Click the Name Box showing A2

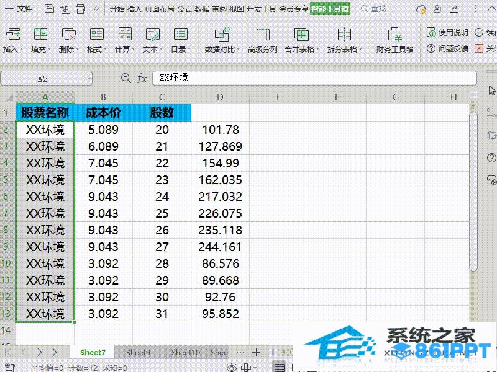(42, 79)
